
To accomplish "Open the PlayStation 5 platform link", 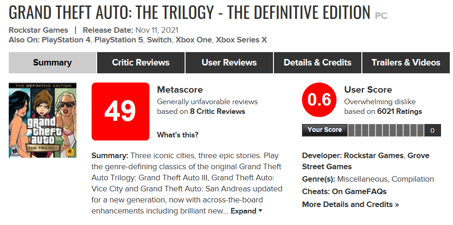I will point(119,40).
